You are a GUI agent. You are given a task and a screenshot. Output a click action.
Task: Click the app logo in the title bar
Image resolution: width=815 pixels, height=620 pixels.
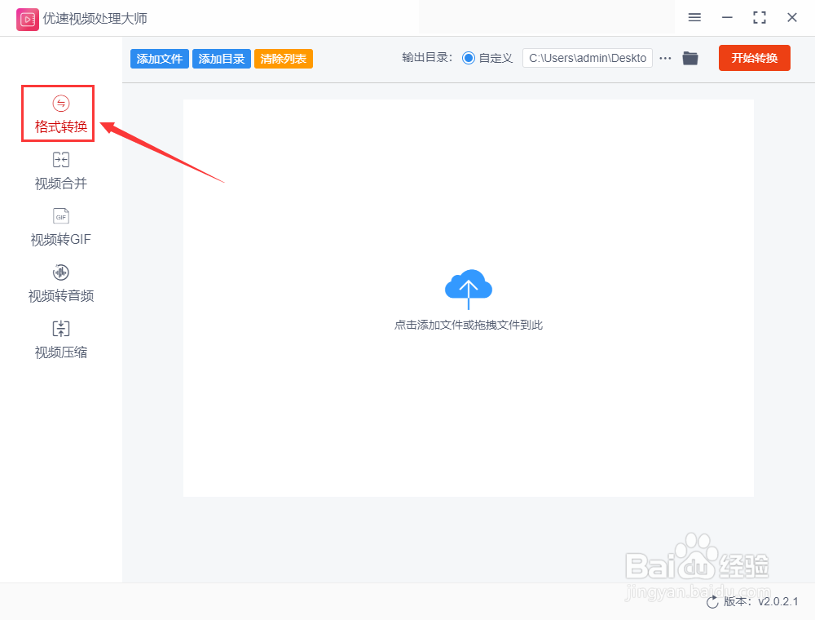pyautogui.click(x=28, y=18)
